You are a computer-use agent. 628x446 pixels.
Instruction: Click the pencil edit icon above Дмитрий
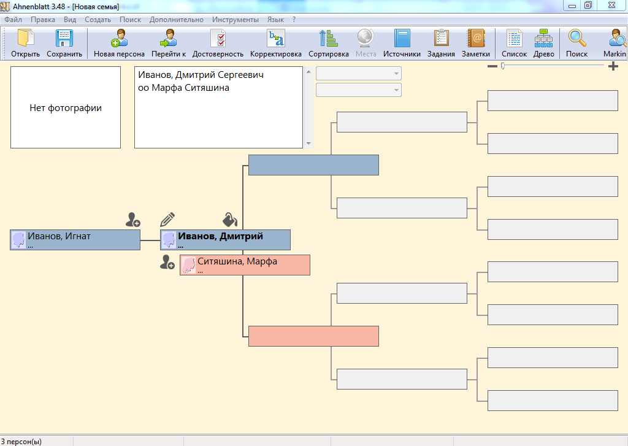click(x=167, y=220)
